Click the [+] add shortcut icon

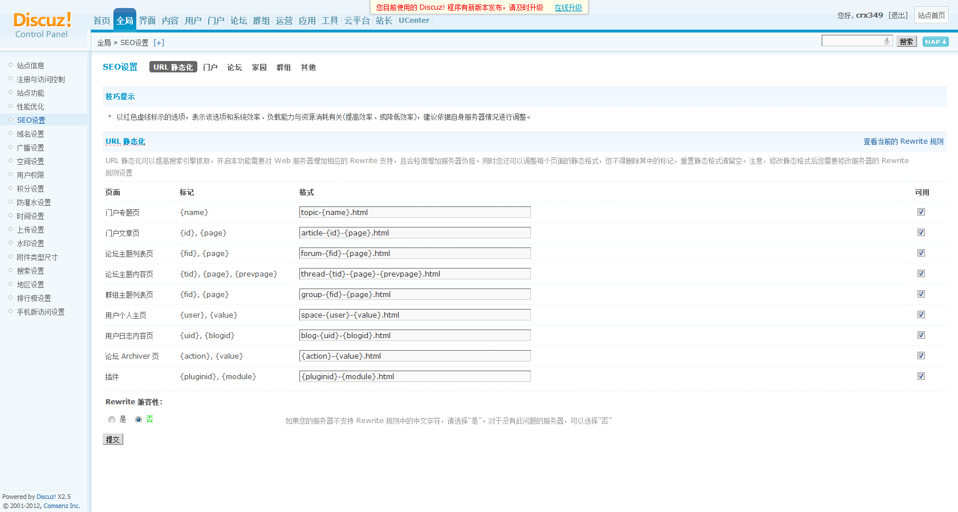point(159,43)
